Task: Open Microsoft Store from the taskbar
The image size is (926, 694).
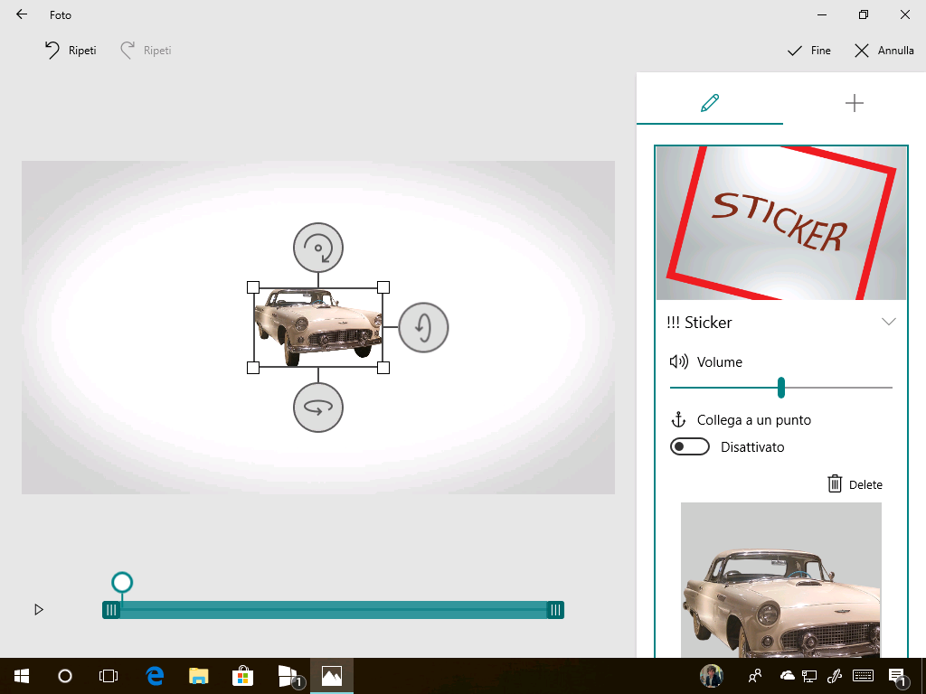Action: [242, 676]
